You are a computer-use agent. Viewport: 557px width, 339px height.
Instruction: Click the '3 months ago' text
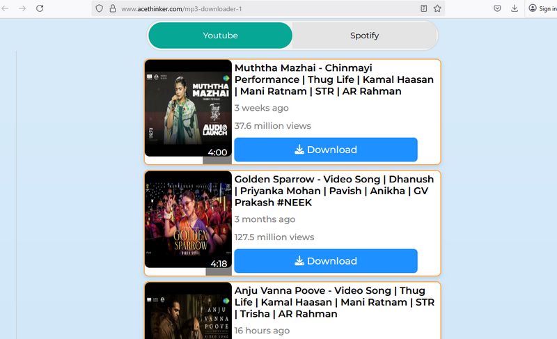tap(265, 219)
